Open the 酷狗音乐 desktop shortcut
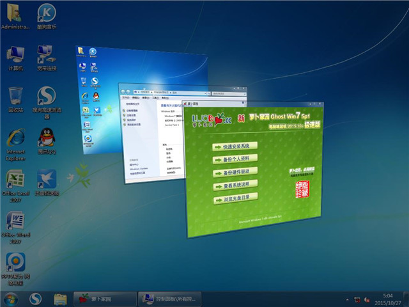The width and height of the screenshot is (409, 307). click(x=47, y=15)
